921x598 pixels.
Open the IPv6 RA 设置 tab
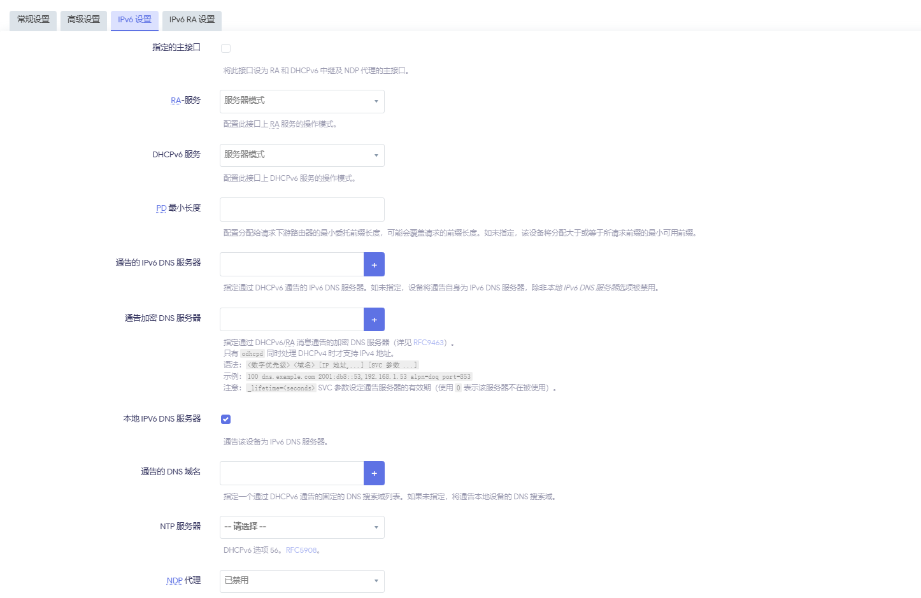click(x=191, y=20)
